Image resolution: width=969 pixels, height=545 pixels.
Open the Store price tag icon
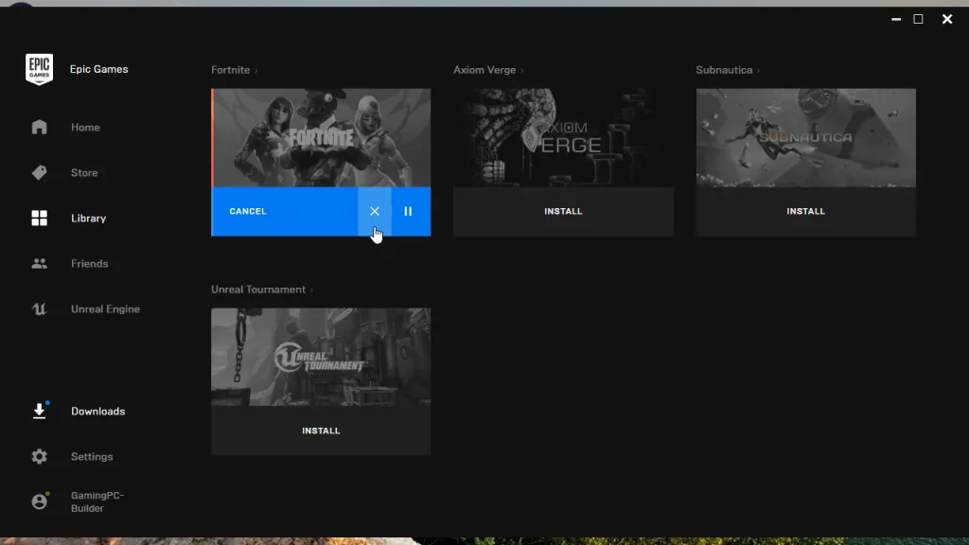point(39,172)
